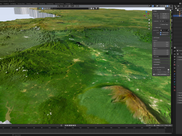The image size is (182, 136).
Task: Switch to Animation workspace tab
Action: [35, 4]
